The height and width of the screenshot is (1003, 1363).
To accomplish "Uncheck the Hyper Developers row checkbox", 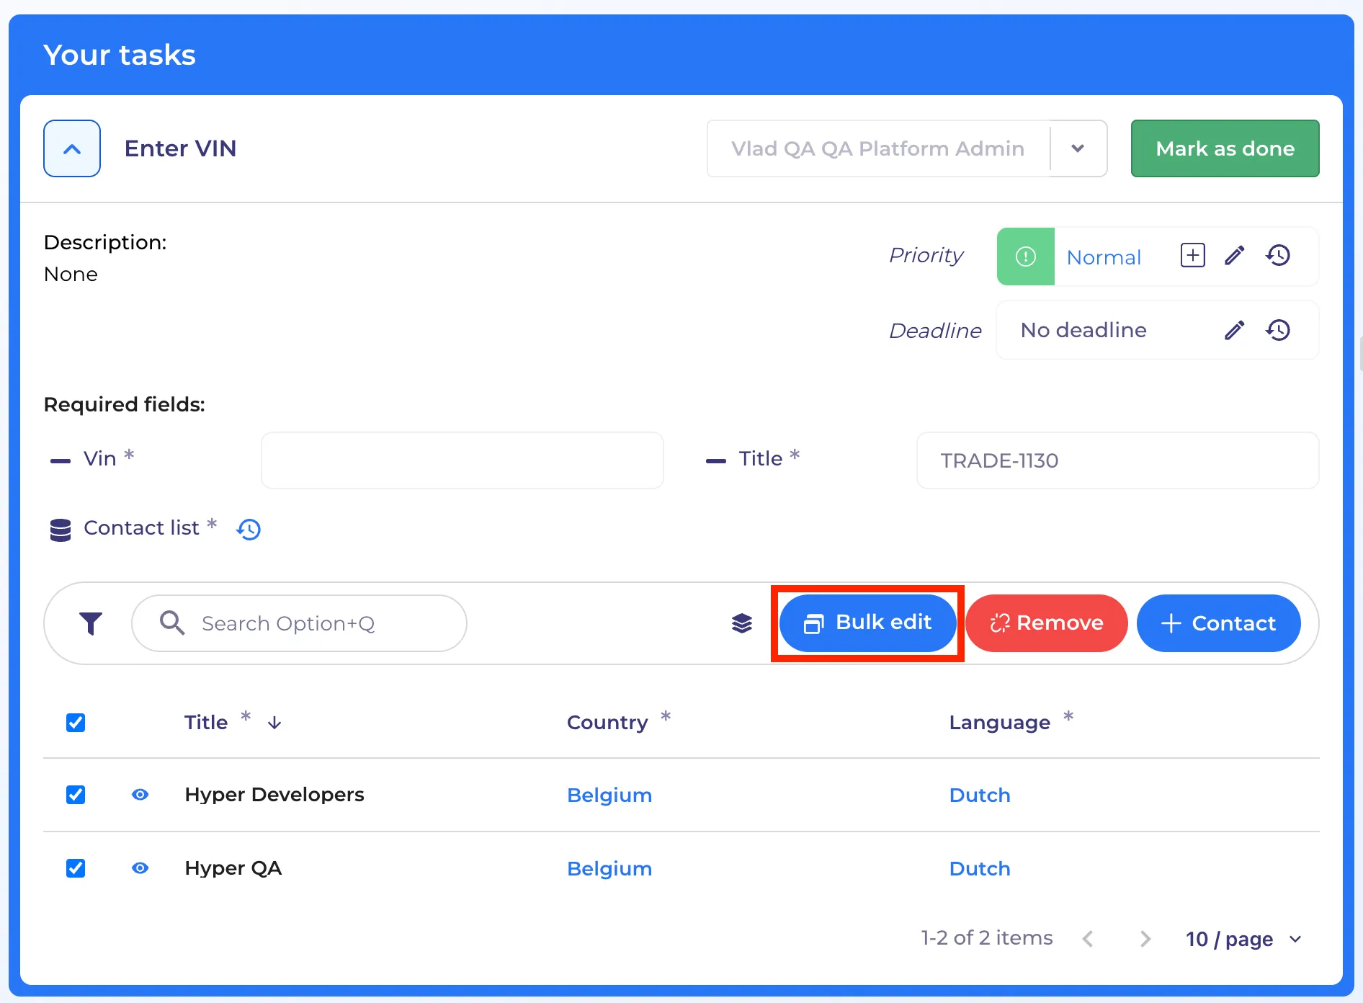I will coord(76,795).
